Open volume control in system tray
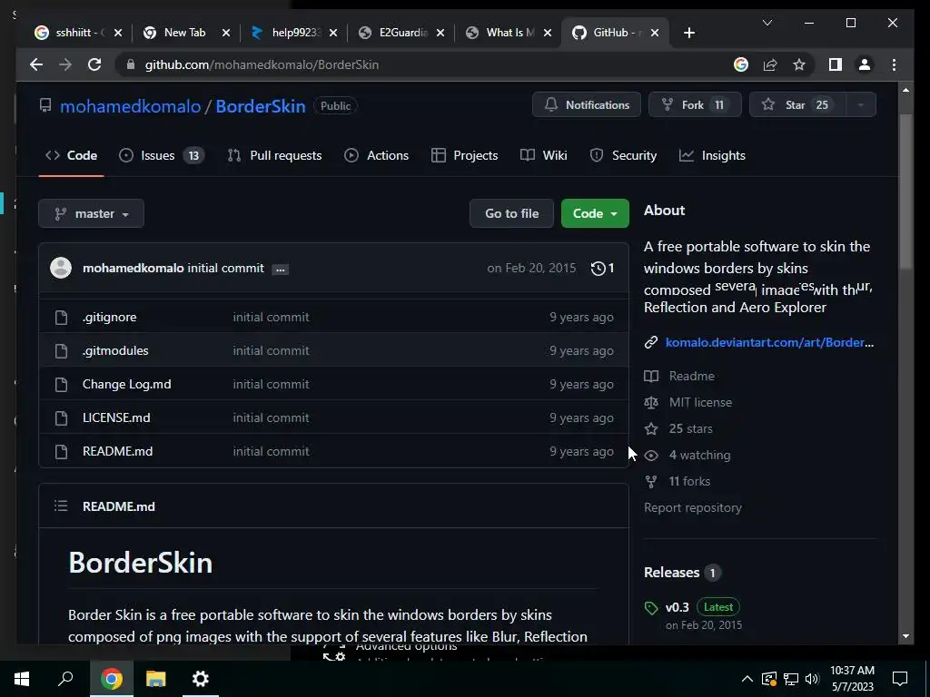This screenshot has width=930, height=697. point(812,679)
